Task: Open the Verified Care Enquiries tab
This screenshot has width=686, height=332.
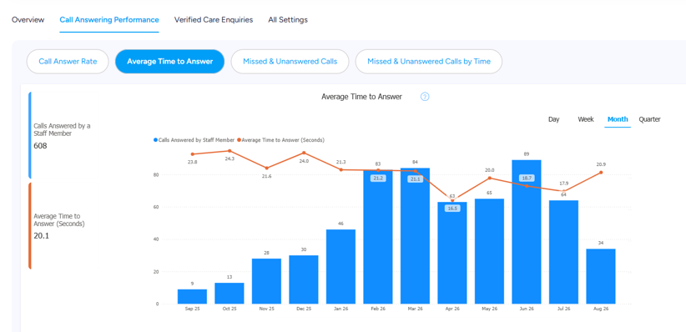Action: pos(214,20)
